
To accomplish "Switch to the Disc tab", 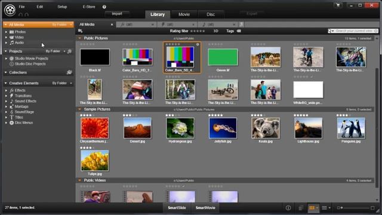I will (211, 14).
